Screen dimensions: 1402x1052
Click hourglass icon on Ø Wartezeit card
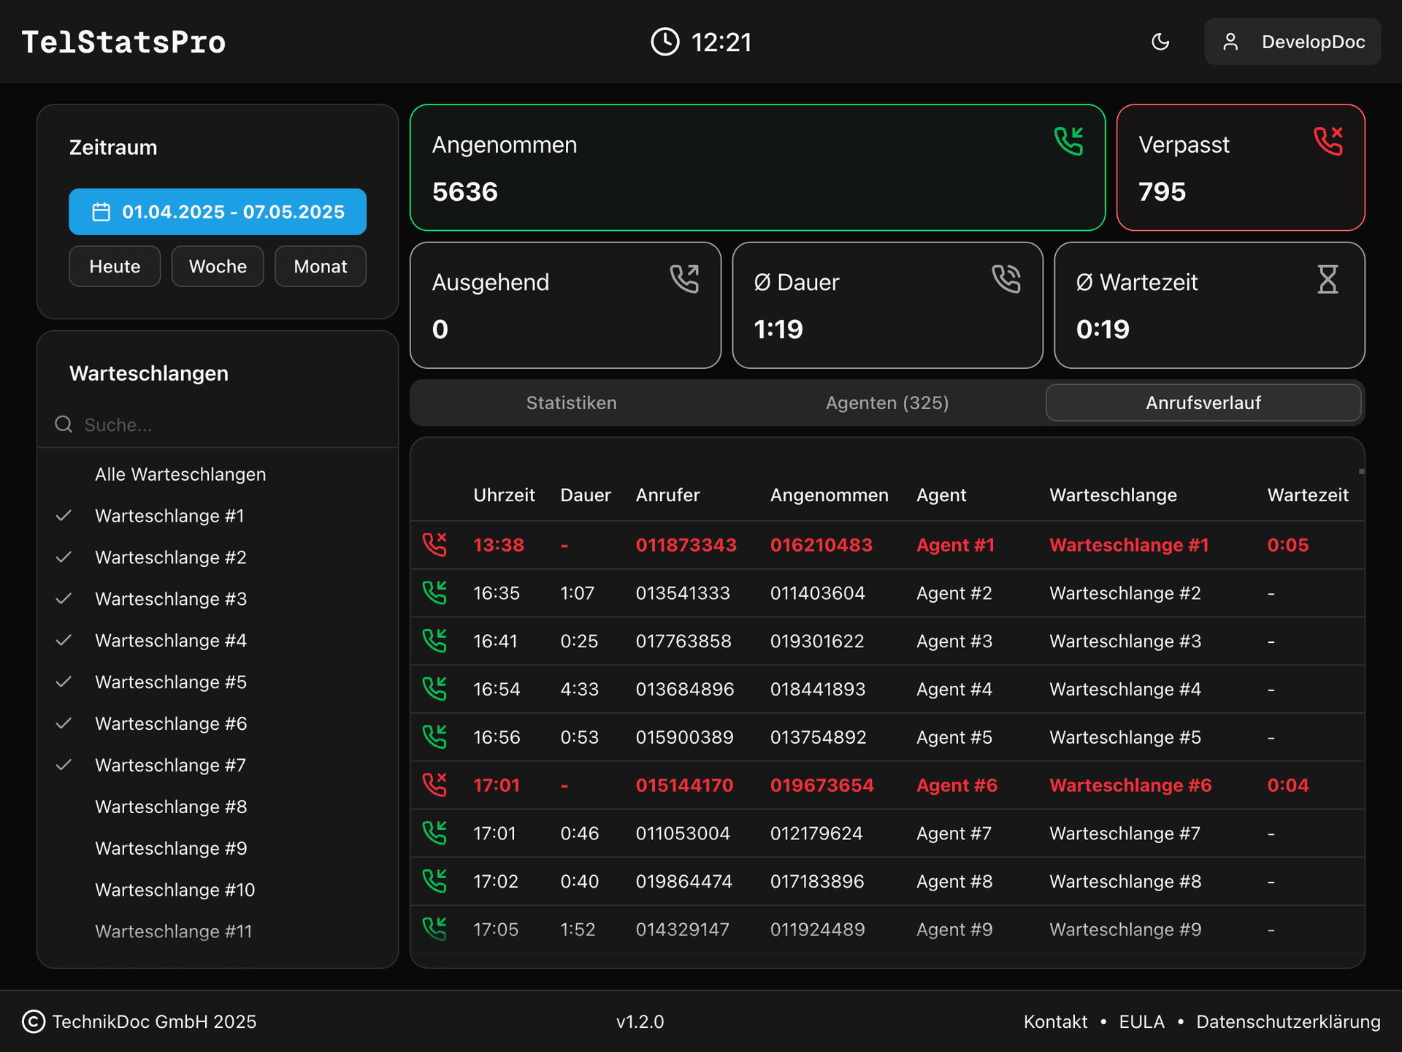(1328, 279)
